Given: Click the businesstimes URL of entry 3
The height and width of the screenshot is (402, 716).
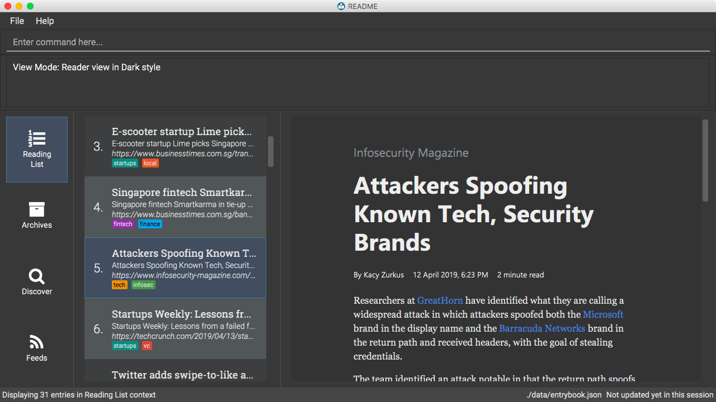Looking at the screenshot, I should click(182, 154).
